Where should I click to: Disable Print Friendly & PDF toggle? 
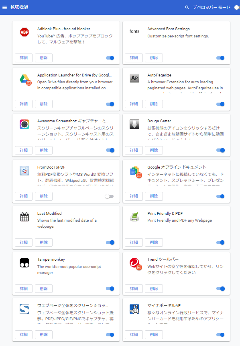tap(220, 243)
